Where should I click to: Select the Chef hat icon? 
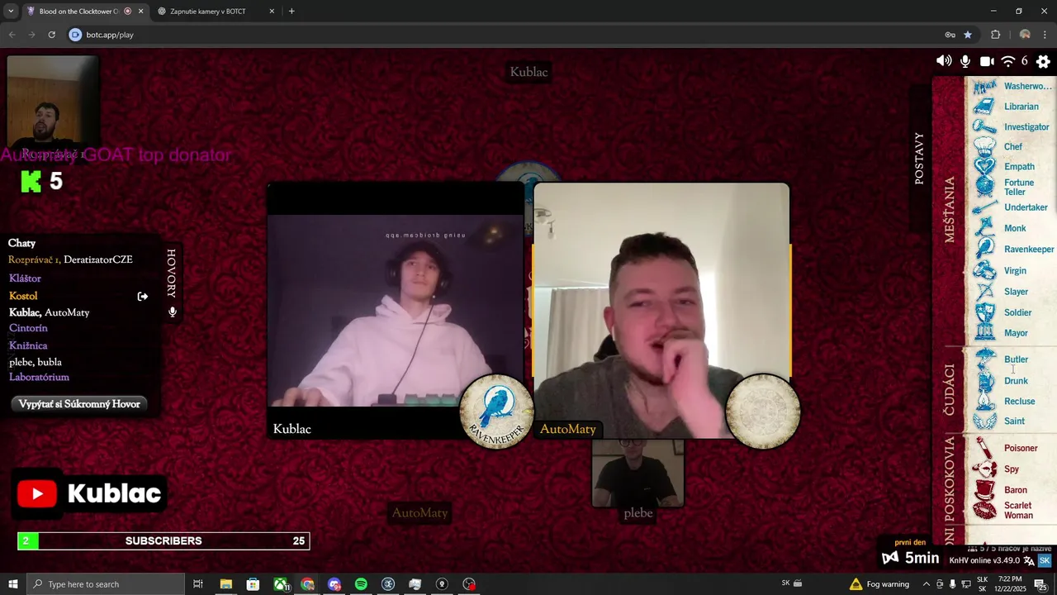tap(984, 147)
